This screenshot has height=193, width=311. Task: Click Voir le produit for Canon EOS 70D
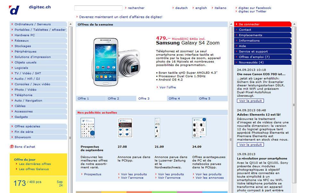point(250,101)
